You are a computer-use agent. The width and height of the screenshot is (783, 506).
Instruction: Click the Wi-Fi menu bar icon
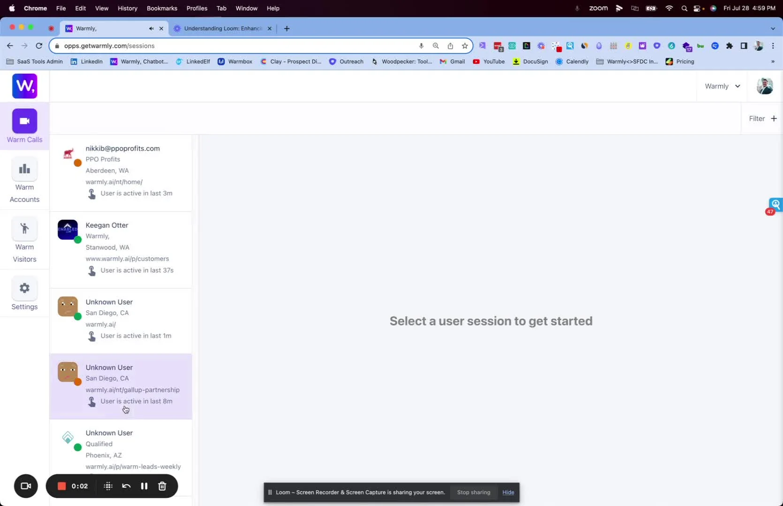click(x=669, y=8)
